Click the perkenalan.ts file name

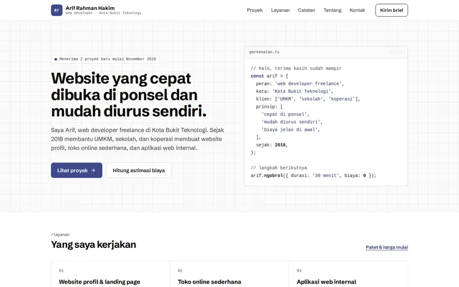(x=264, y=52)
